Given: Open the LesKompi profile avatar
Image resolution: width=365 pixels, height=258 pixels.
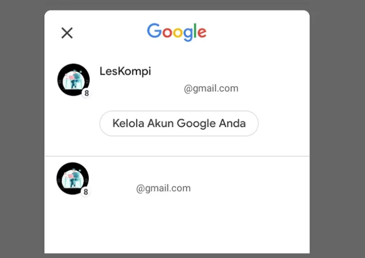Looking at the screenshot, I should click(74, 80).
